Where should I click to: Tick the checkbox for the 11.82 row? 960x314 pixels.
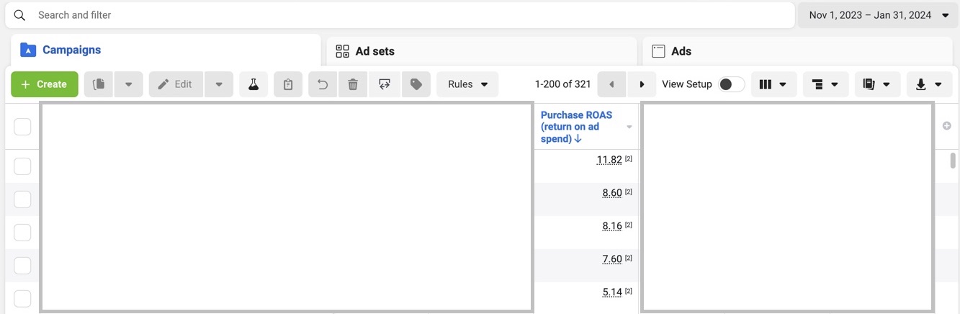coord(22,166)
